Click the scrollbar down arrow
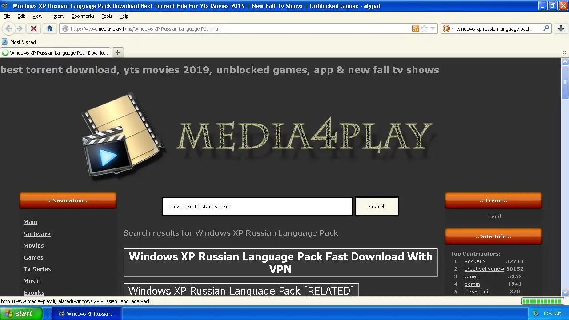 565,292
